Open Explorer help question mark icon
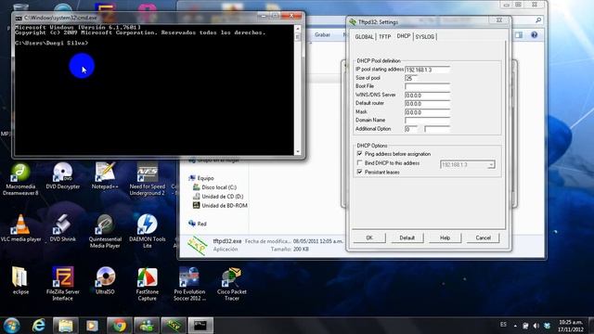The image size is (594, 334). 535,35
